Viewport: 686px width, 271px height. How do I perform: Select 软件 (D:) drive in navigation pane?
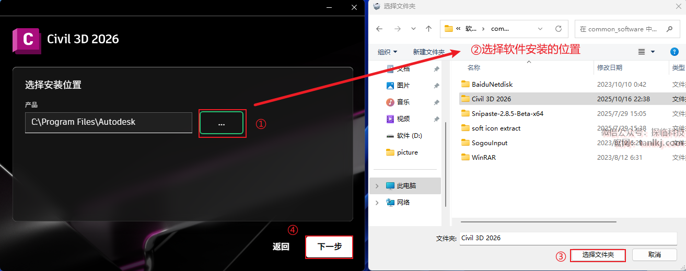coord(409,135)
